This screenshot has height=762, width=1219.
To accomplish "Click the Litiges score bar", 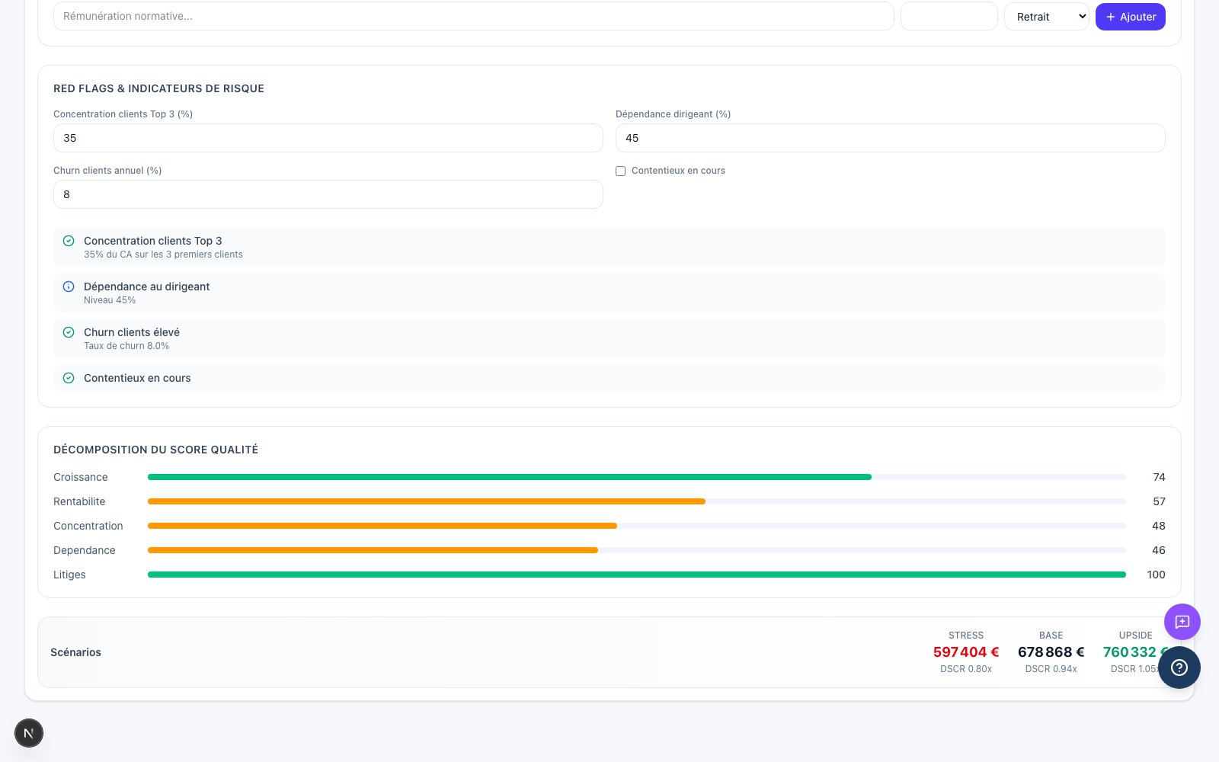I will (637, 575).
